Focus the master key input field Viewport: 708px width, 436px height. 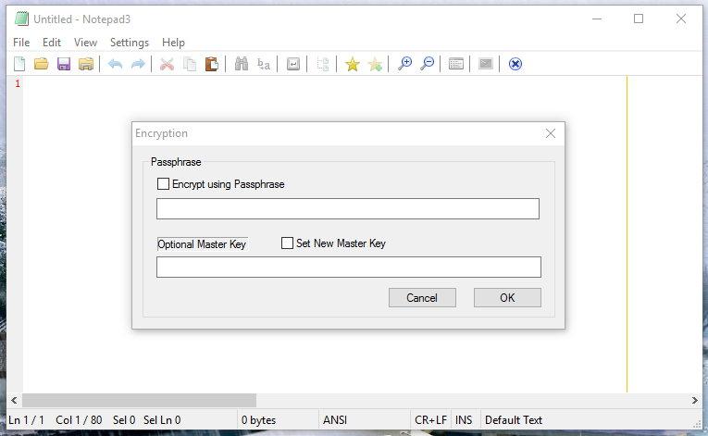point(349,267)
